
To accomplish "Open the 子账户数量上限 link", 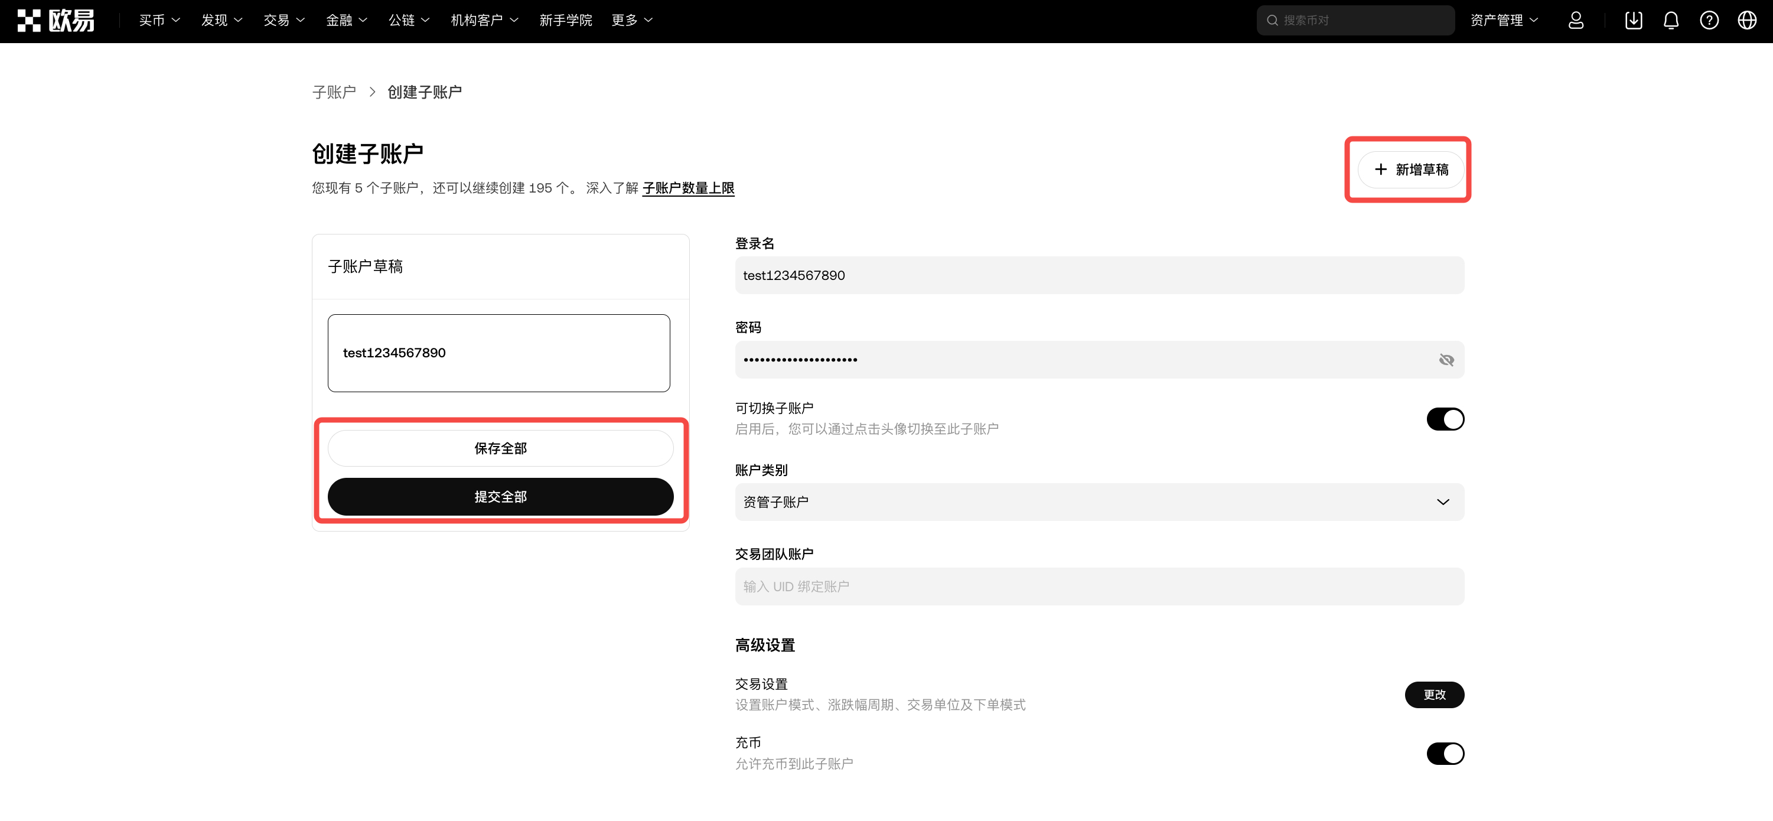I will click(688, 188).
